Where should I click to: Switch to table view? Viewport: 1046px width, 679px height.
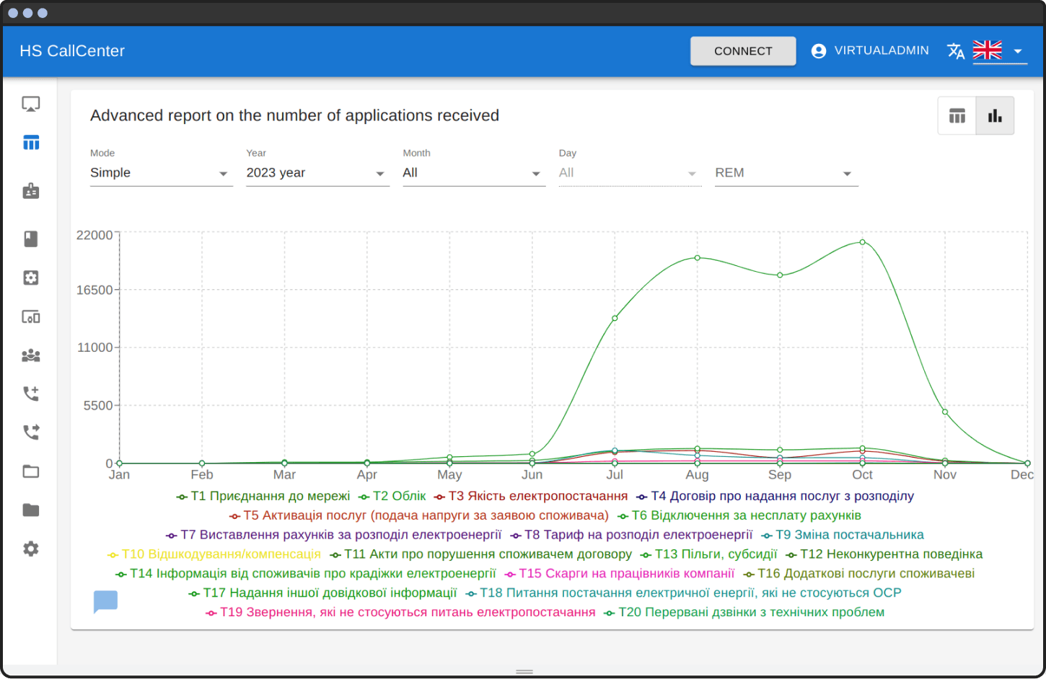pos(957,116)
